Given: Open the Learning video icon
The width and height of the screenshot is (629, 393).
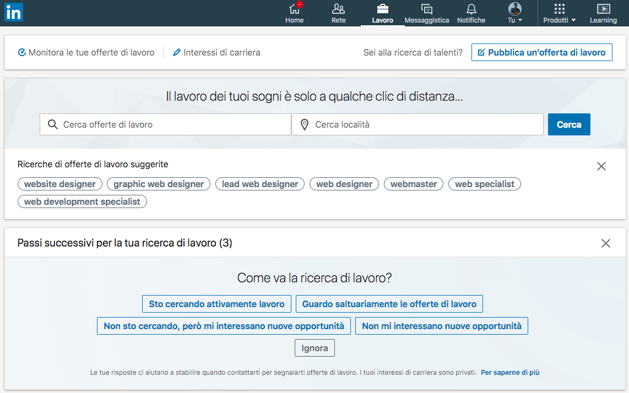Looking at the screenshot, I should (603, 8).
